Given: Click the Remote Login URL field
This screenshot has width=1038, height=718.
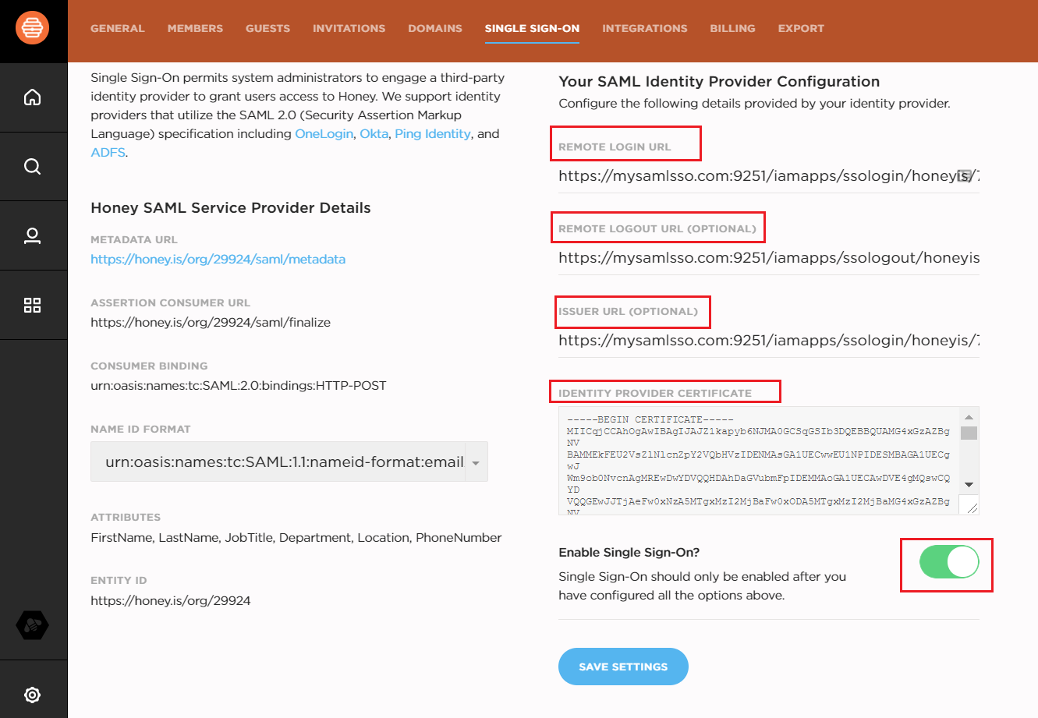Looking at the screenshot, I should (769, 176).
